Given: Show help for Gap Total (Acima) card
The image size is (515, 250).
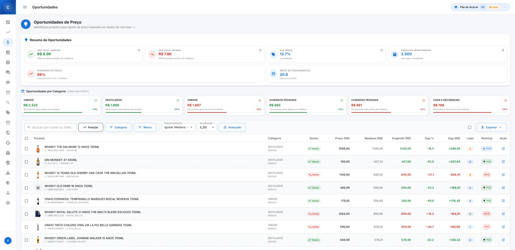Looking at the screenshot, I should [x=260, y=50].
